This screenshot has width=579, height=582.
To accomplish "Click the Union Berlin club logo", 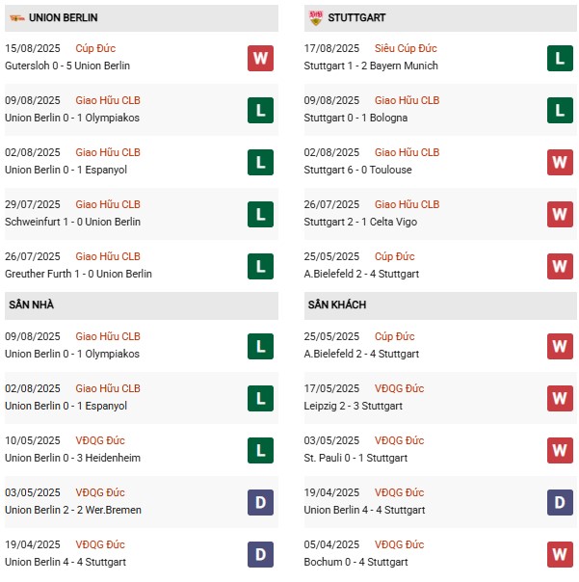I will pyautogui.click(x=17, y=17).
